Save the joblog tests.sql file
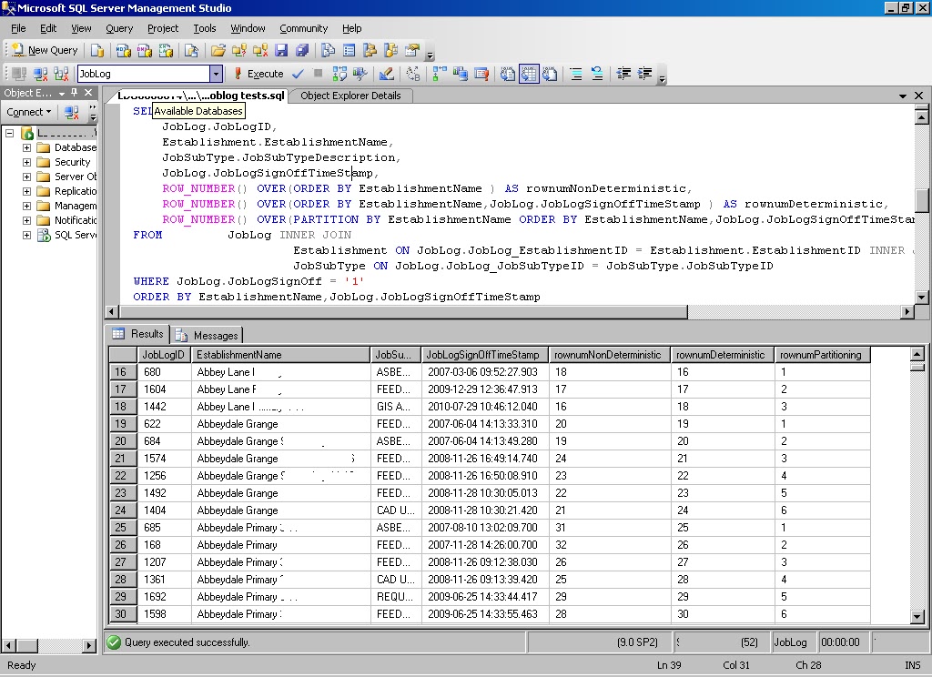Screen dimensions: 932x677 281,50
